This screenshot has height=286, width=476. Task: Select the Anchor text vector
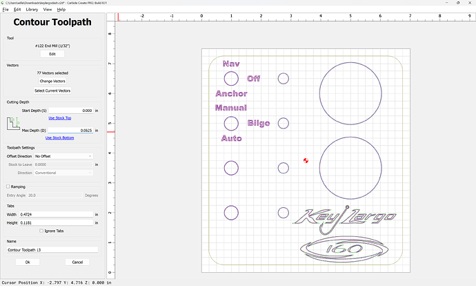coord(231,94)
